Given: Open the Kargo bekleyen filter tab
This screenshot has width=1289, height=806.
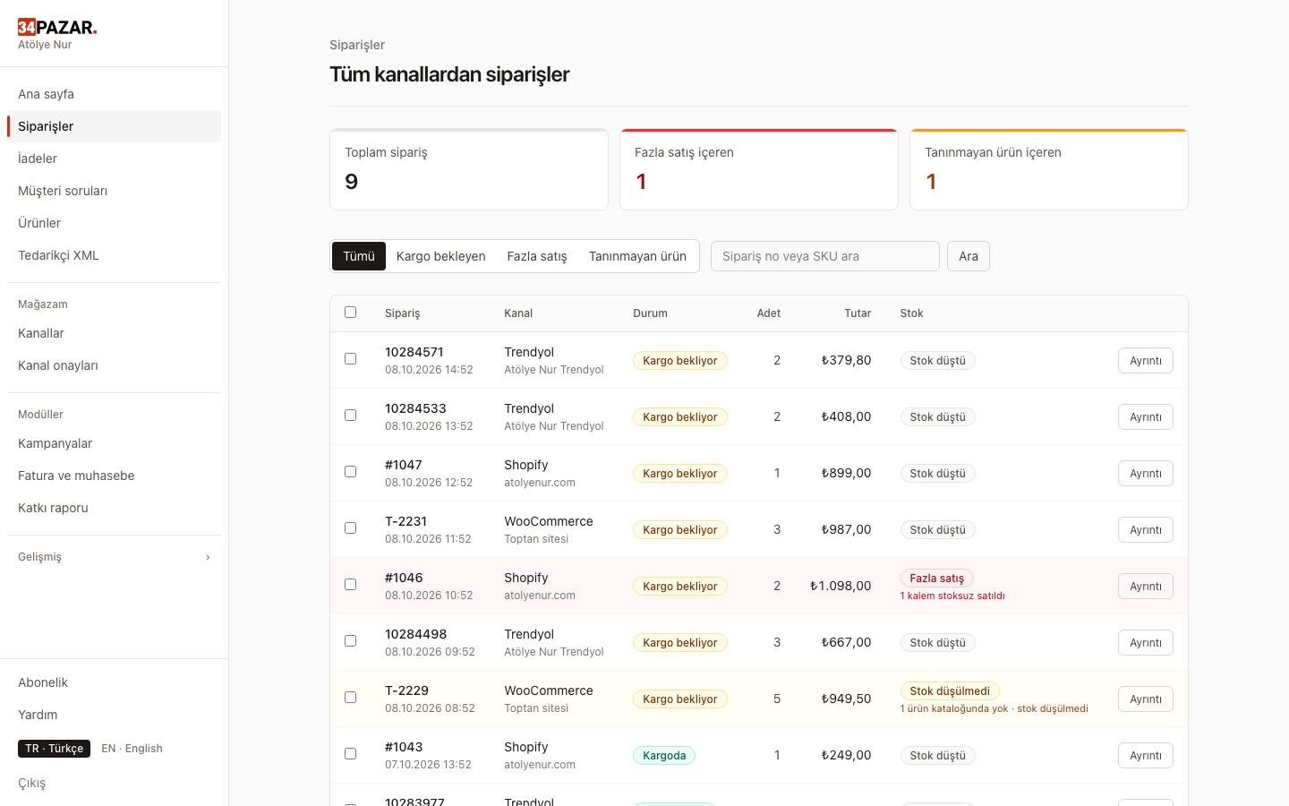Looking at the screenshot, I should click(440, 256).
